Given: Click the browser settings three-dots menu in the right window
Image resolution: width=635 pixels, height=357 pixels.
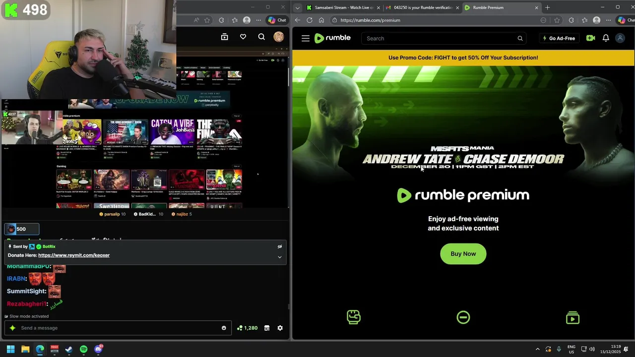Looking at the screenshot, I should click(610, 20).
